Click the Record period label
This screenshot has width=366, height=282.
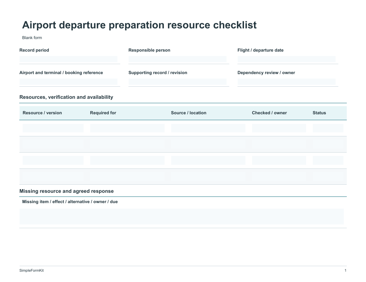(x=34, y=50)
